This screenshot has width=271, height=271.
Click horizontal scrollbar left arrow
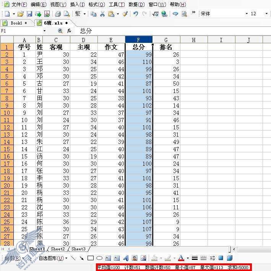[x=234, y=249]
